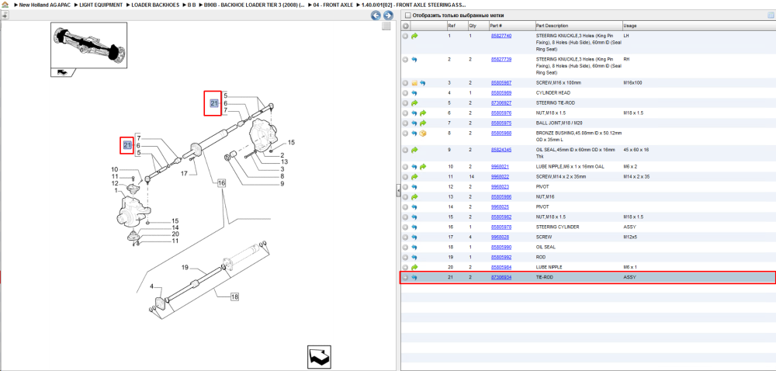The width and height of the screenshot is (776, 371).
Task: Open the front axle overview thumbnail
Action: (x=88, y=46)
